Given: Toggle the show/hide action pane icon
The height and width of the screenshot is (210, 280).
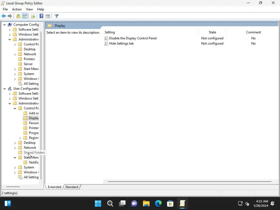Looking at the screenshot, I should coord(48,16).
